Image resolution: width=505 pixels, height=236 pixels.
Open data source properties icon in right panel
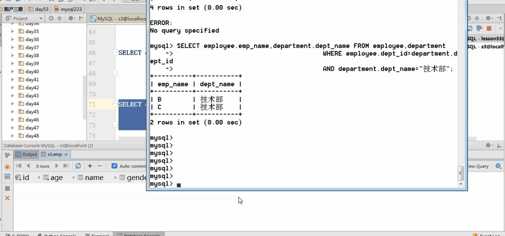(479, 28)
